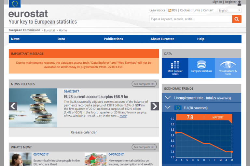Open the Legal notice link
The height and width of the screenshot is (166, 250).
coord(157,10)
